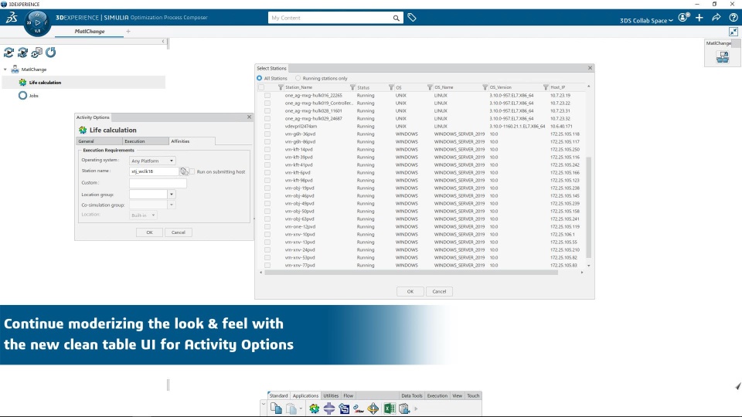The image size is (742, 417).
Task: Click the purple cross-shaped icon in the bottom toolbar
Action: click(x=329, y=409)
